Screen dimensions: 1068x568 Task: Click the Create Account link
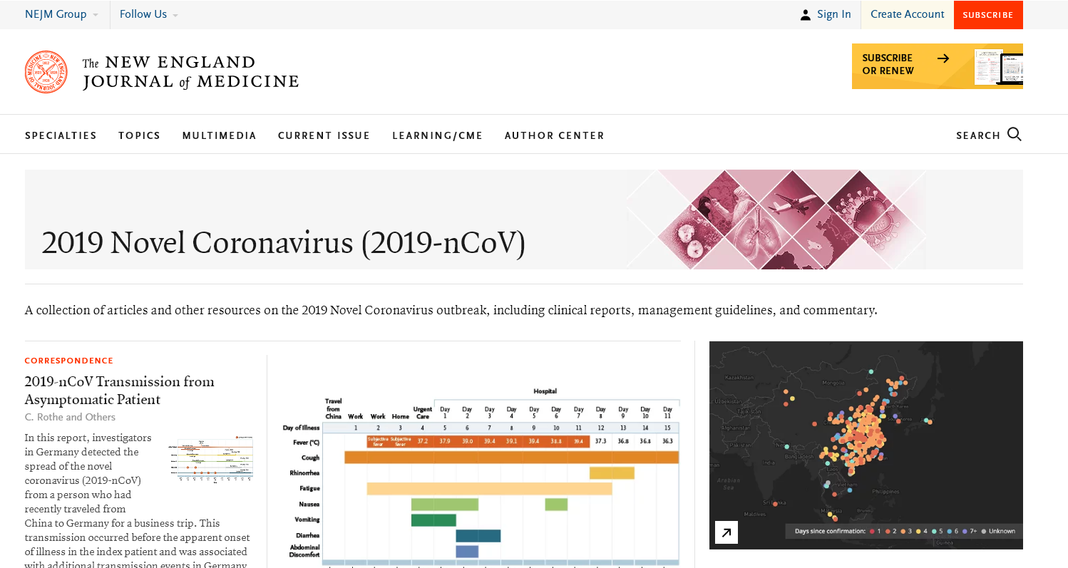click(x=908, y=14)
